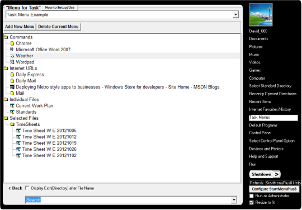Open Recently Opened Directories
The image size is (302, 210).
tap(273, 94)
